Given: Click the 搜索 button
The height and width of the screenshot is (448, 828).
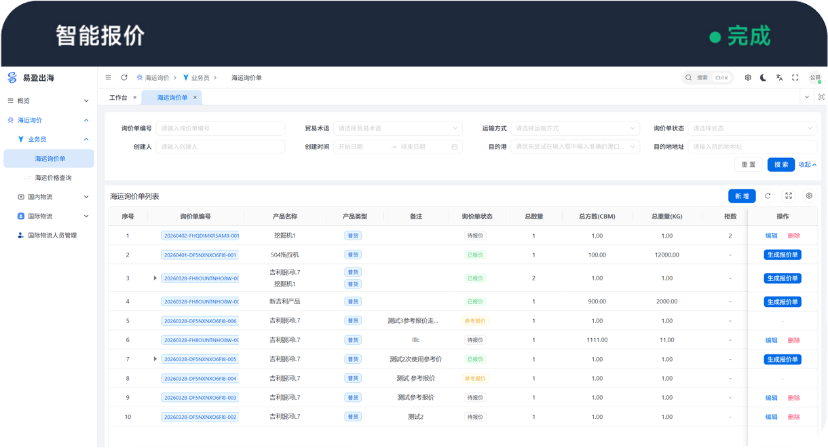Looking at the screenshot, I should pos(780,164).
